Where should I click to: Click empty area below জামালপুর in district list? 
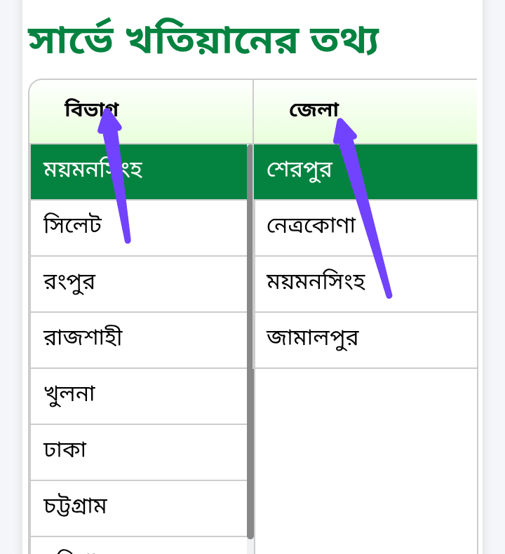[365, 456]
